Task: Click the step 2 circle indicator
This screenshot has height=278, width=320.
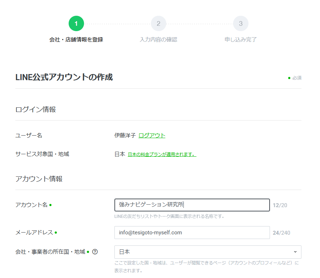Action: [x=158, y=24]
